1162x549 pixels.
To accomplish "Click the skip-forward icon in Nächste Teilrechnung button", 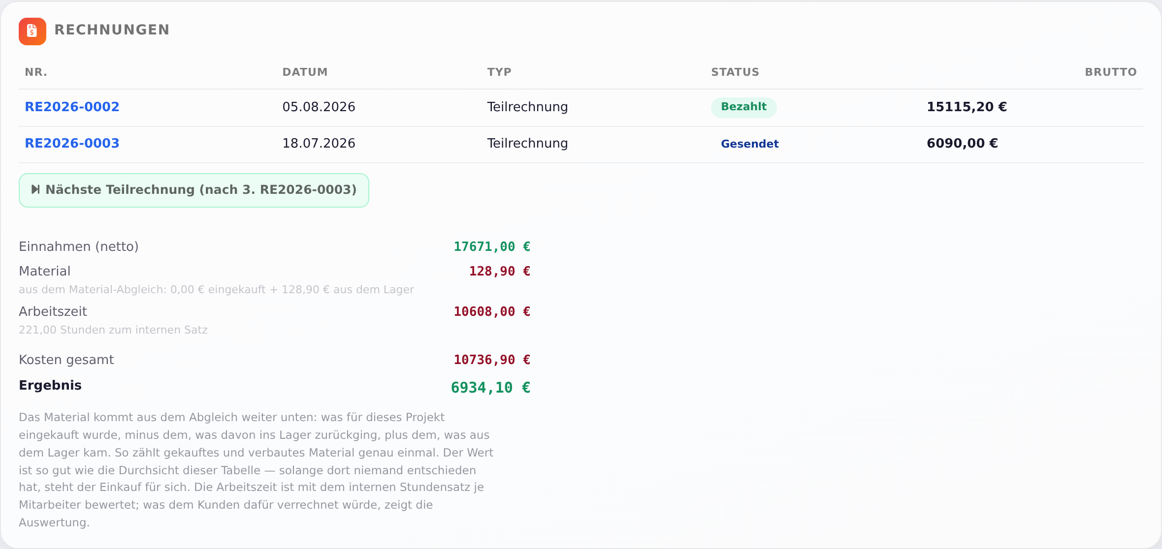I will pyautogui.click(x=35, y=189).
